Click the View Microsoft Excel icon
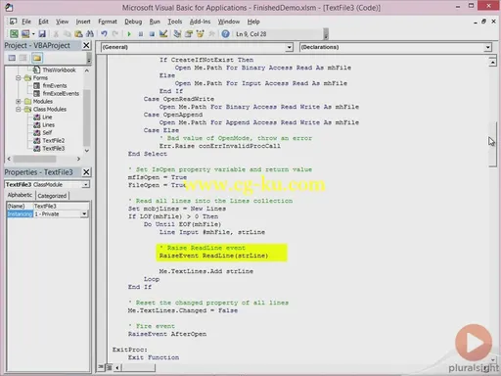 click(14, 33)
